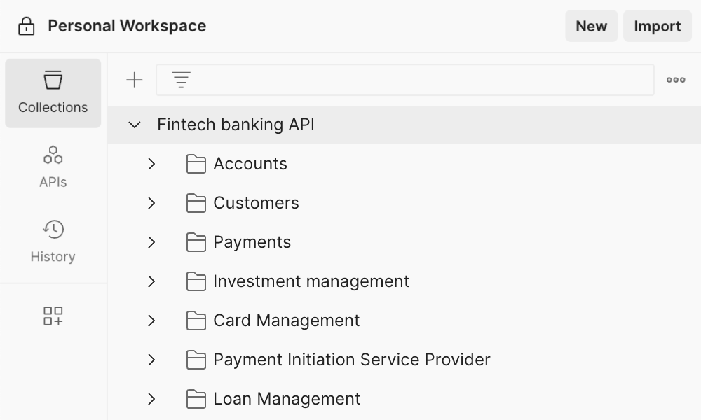Viewport: 701px width, 420px height.
Task: Click the configure workspace sidebar icon
Action: (x=53, y=316)
